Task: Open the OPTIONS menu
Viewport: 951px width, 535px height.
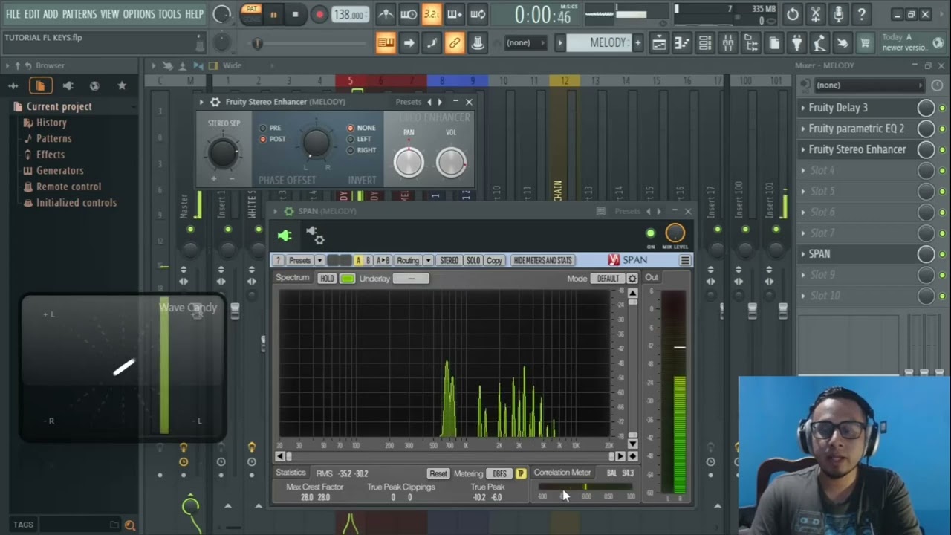Action: pos(139,14)
